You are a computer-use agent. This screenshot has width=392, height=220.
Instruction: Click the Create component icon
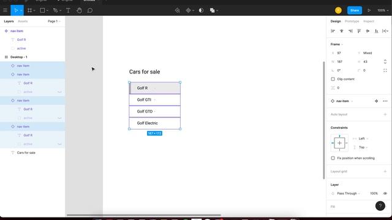(188, 10)
